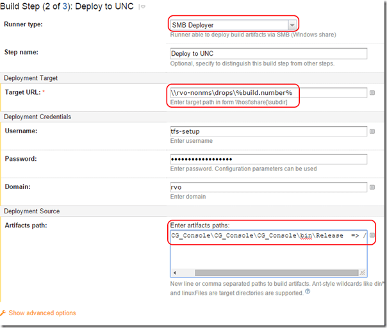Click Show advanced options link
387x328 pixels.
(x=42, y=313)
